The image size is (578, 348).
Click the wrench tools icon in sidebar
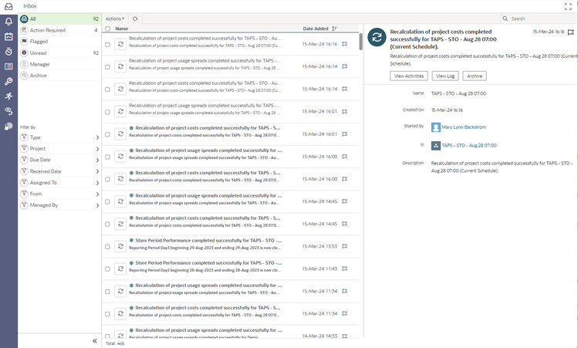tap(8, 81)
